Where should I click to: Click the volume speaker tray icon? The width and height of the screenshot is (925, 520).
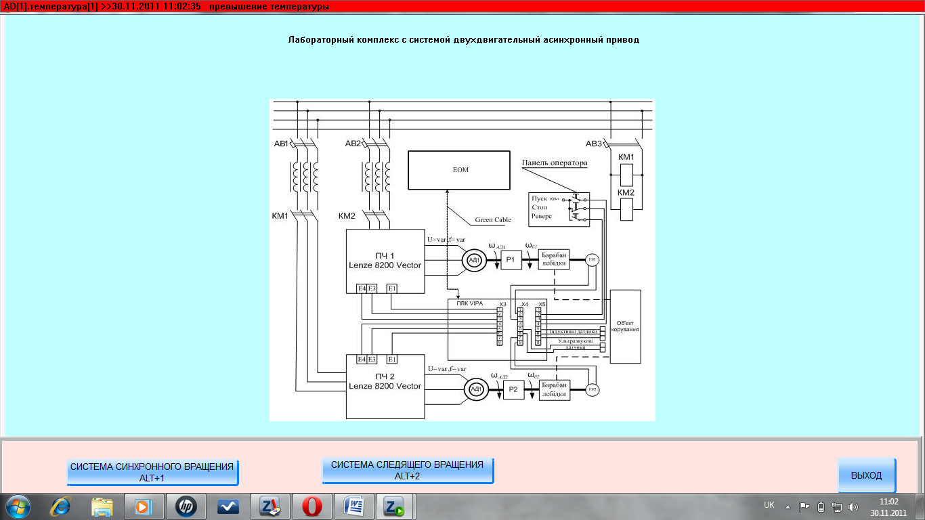coord(853,506)
